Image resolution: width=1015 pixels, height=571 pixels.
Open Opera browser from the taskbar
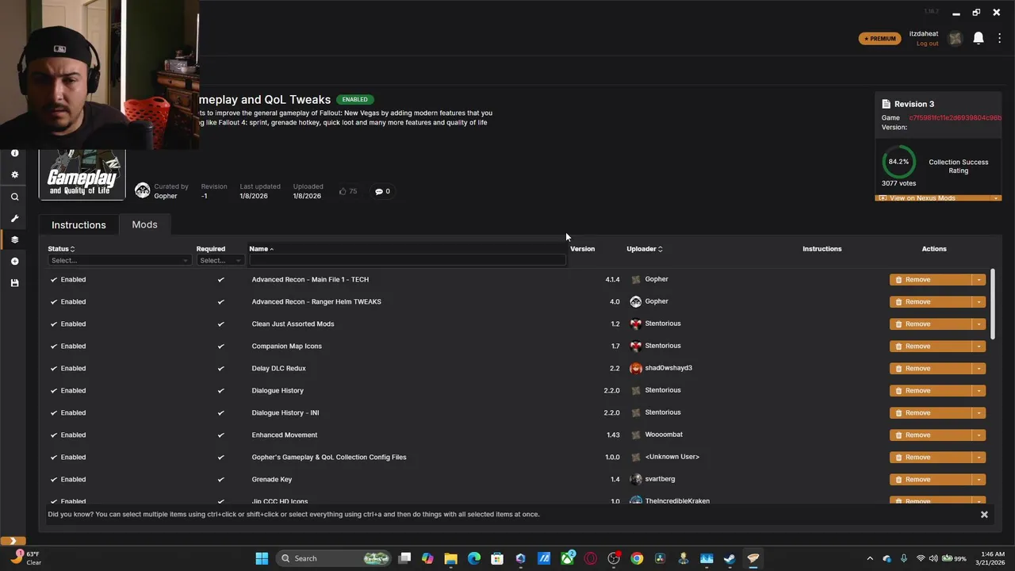pos(590,558)
